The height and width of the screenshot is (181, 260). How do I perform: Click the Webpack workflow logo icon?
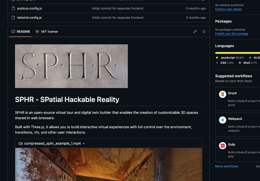(x=223, y=120)
